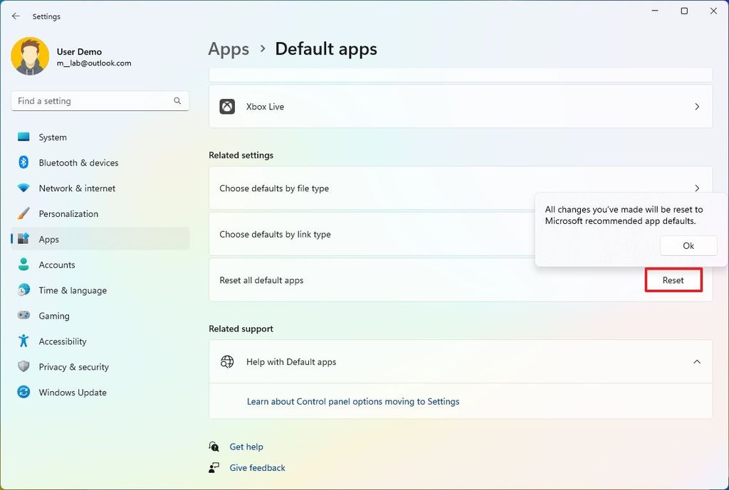Select the Windows Update icon
Viewport: 729px width, 490px height.
pos(23,392)
